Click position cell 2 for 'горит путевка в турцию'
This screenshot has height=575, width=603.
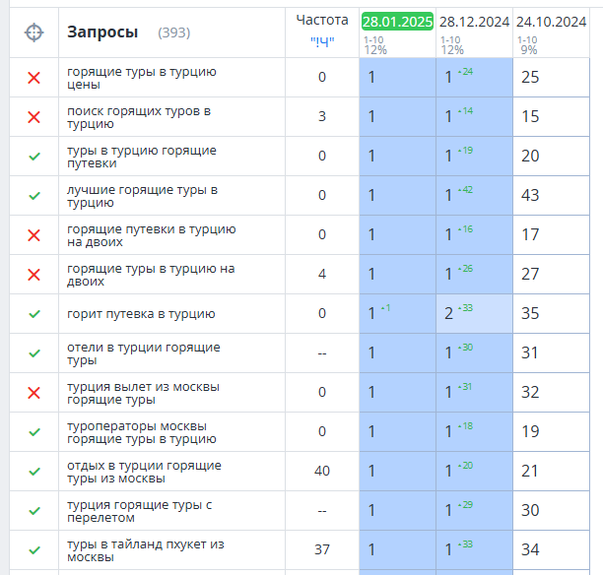(474, 314)
